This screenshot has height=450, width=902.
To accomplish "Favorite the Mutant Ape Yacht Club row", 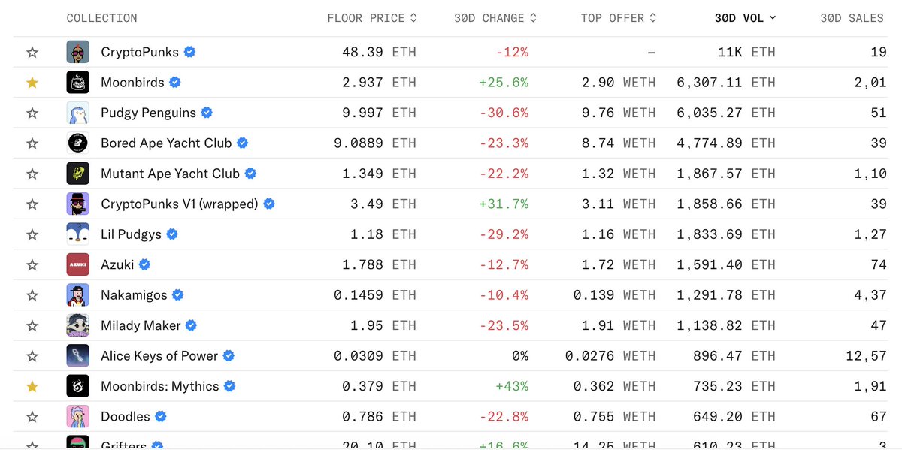I will pos(32,174).
